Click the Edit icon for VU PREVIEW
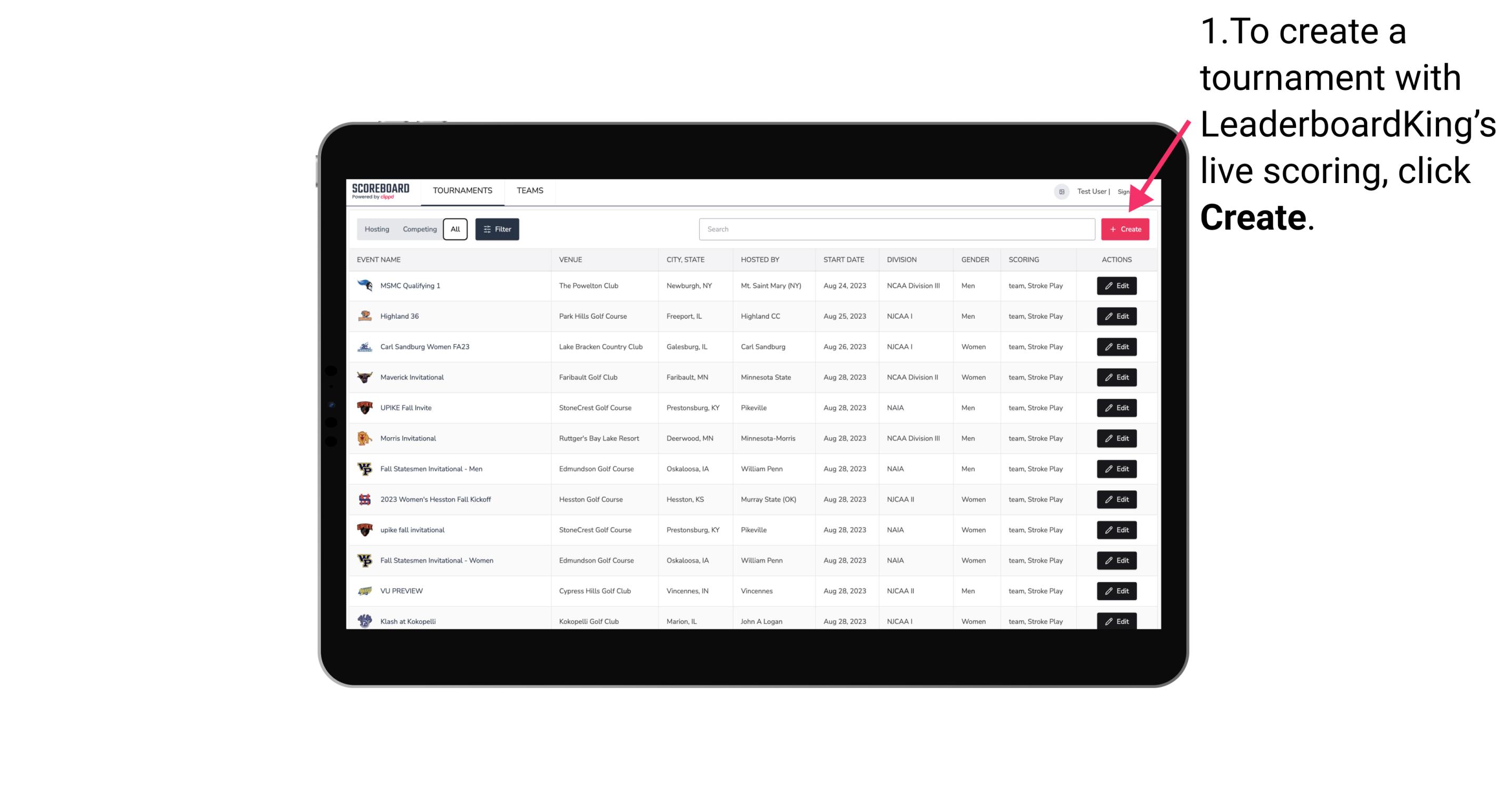 pyautogui.click(x=1116, y=591)
